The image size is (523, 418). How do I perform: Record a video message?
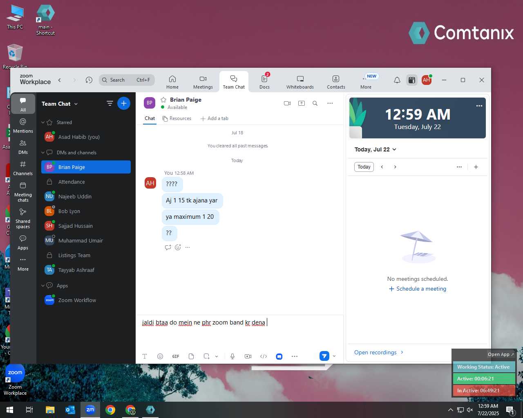pyautogui.click(x=248, y=356)
